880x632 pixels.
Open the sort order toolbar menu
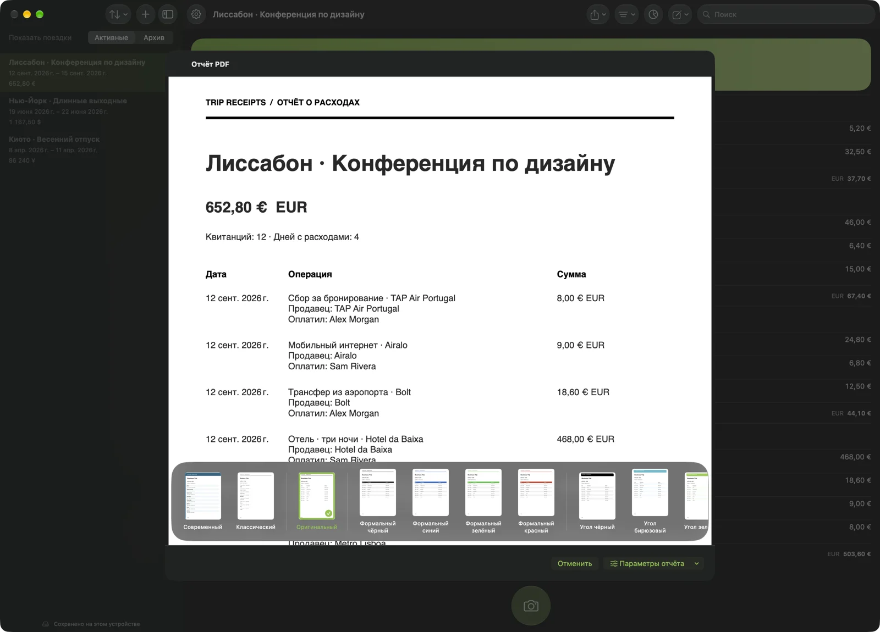click(118, 15)
